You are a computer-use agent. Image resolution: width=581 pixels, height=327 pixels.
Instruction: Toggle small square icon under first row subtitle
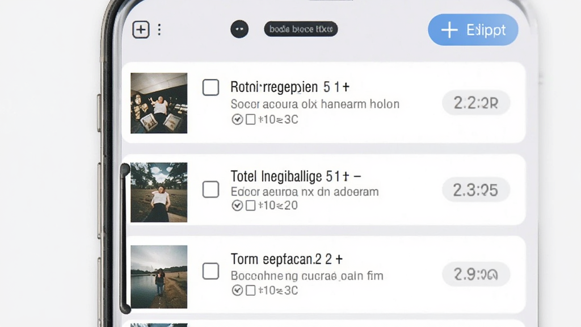point(250,119)
